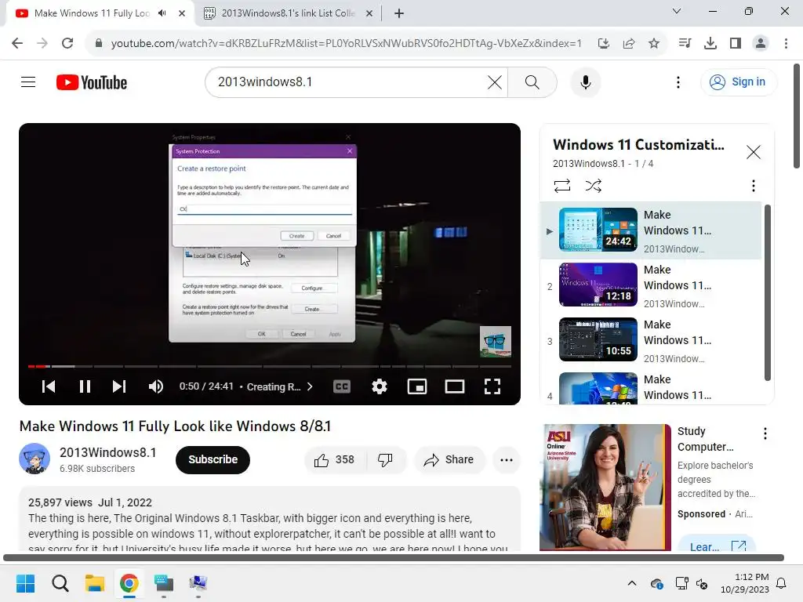Open clock showing 1:12 PM
This screenshot has width=803, height=602.
pyautogui.click(x=745, y=583)
